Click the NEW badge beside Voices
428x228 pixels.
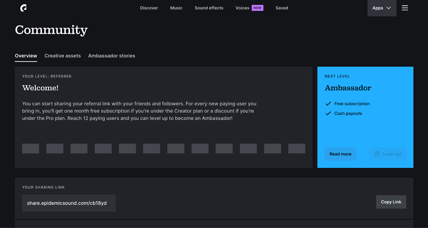257,8
